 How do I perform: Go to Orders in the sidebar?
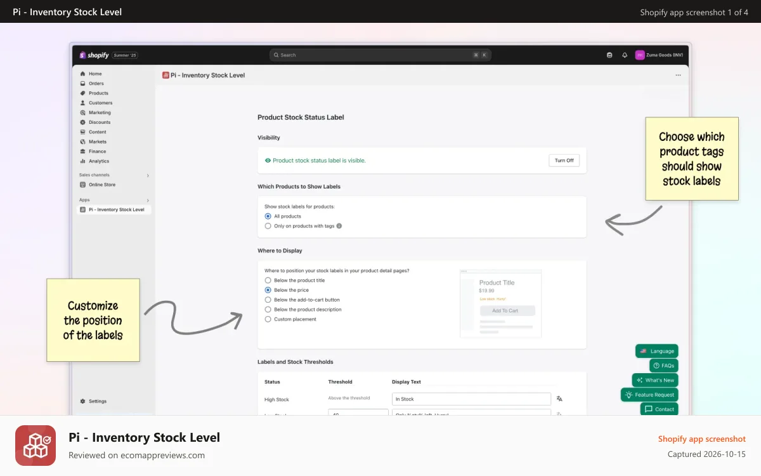coord(96,83)
